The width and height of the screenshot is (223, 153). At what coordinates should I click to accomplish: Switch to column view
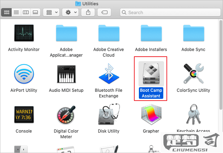tap(26, 12)
